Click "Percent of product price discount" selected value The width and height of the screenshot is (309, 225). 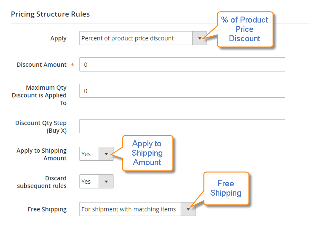tap(128, 38)
